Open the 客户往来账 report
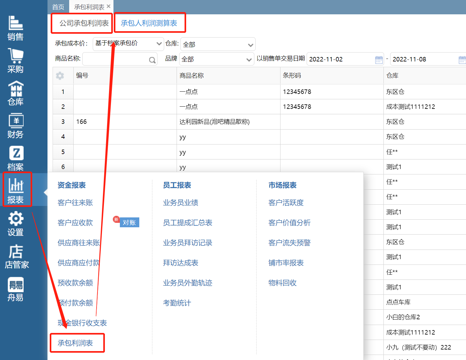Screen dimensions: 466x360 coord(75,203)
